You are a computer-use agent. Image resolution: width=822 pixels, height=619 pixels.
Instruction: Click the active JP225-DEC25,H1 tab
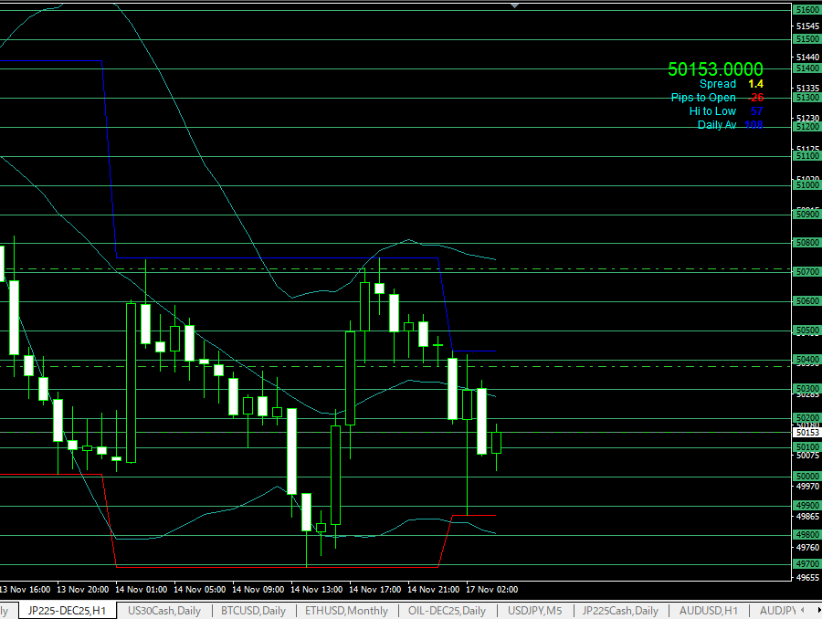tap(67, 611)
